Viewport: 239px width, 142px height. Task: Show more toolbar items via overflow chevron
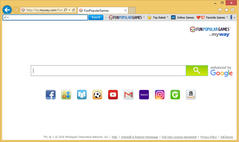pos(234,18)
